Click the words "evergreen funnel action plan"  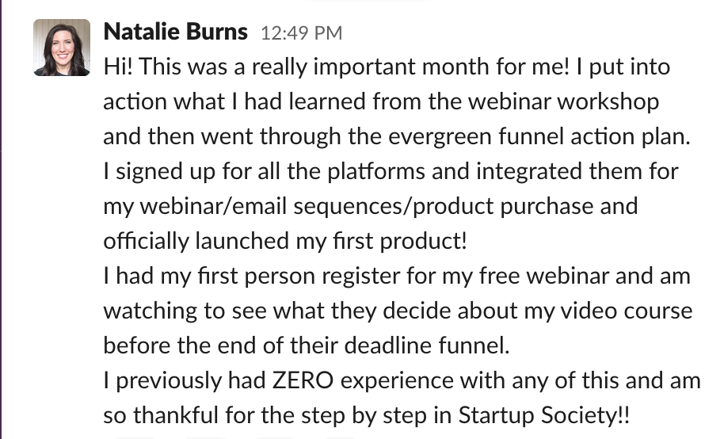(539, 136)
